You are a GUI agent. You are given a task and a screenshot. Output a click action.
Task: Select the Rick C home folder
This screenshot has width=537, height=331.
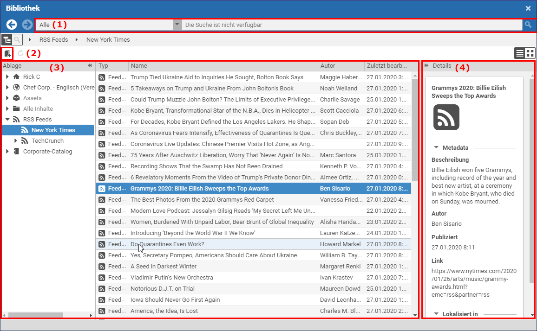pos(31,77)
